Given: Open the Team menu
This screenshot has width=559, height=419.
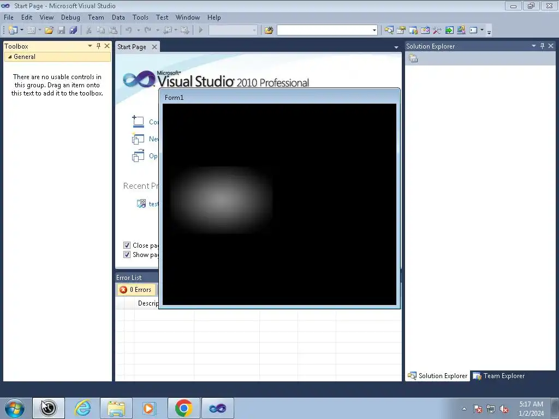Looking at the screenshot, I should (x=96, y=17).
